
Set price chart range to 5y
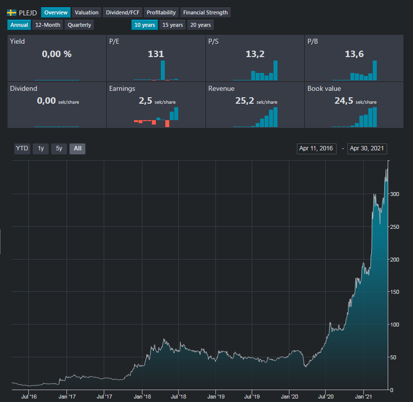[59, 148]
